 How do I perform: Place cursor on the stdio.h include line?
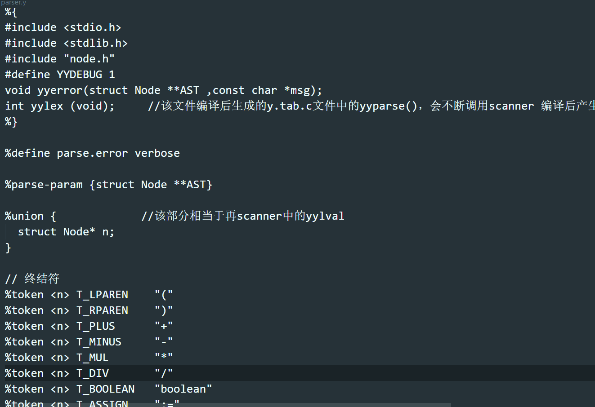pos(63,27)
